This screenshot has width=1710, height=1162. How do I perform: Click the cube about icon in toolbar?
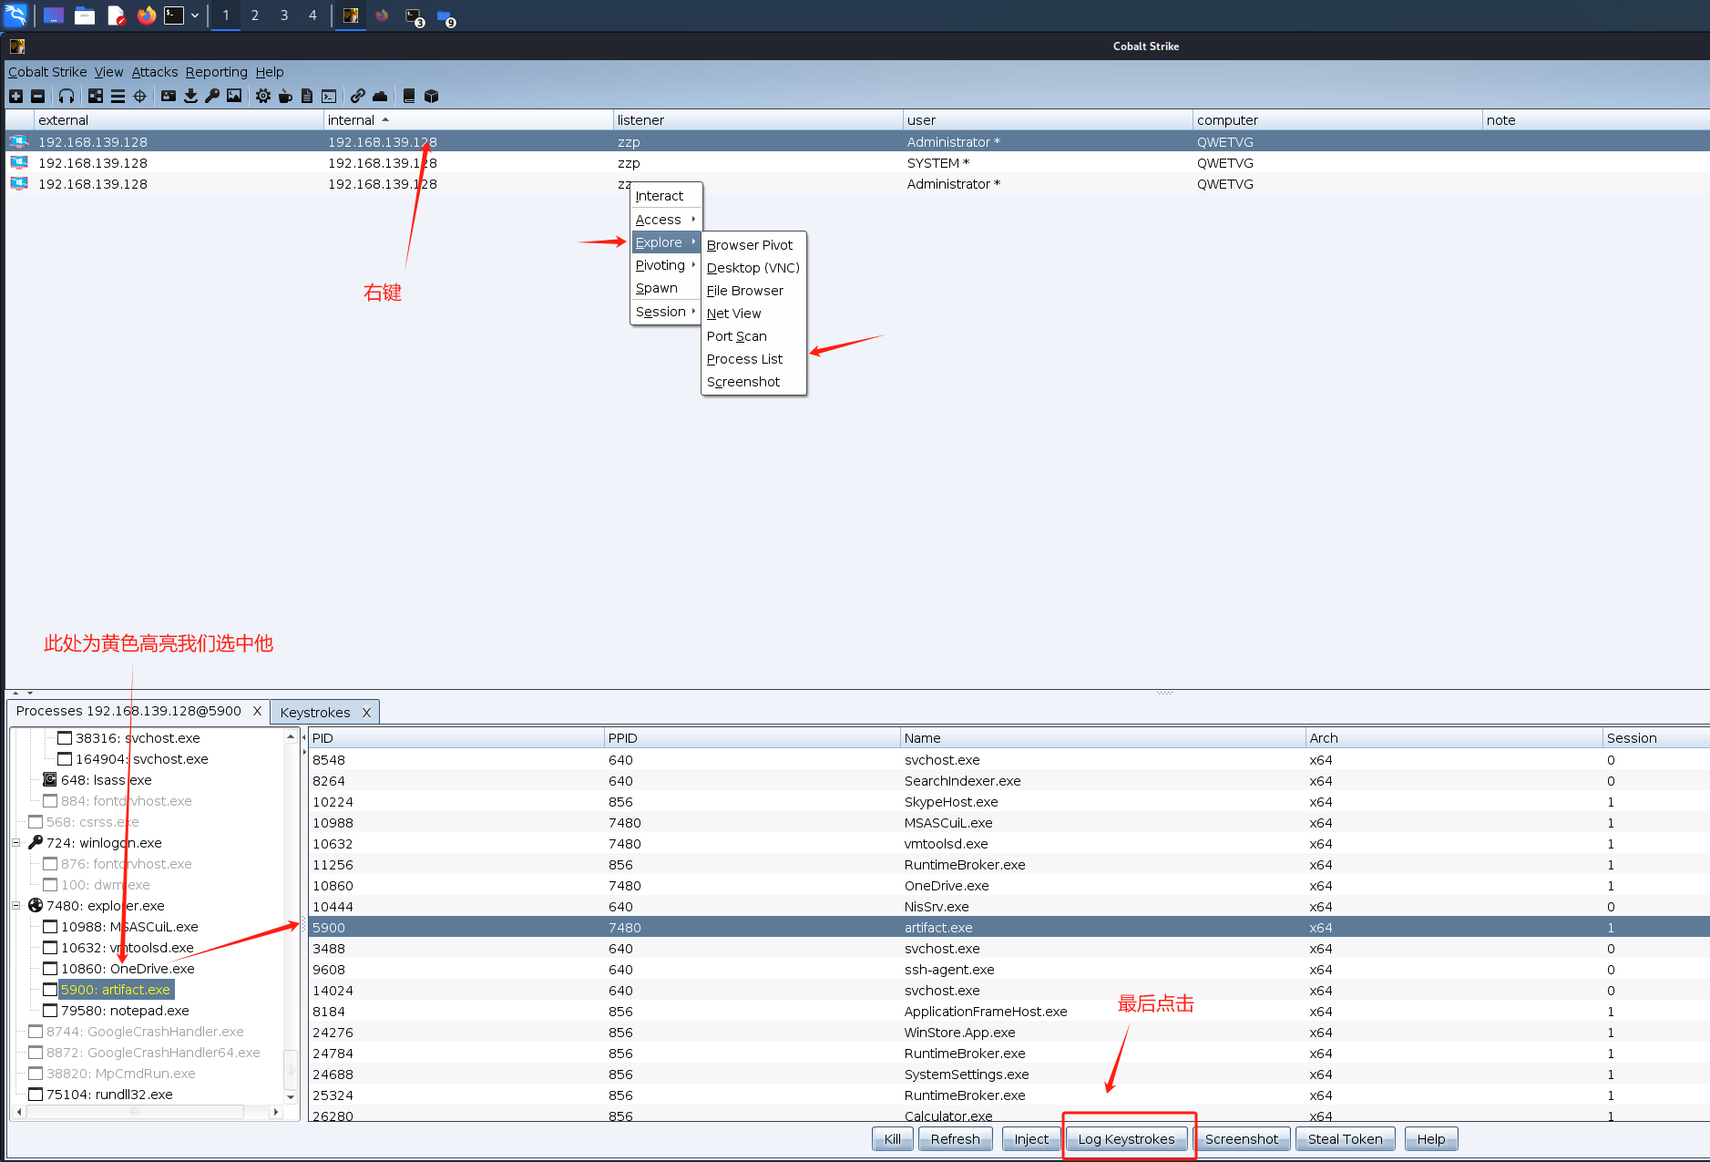click(431, 96)
